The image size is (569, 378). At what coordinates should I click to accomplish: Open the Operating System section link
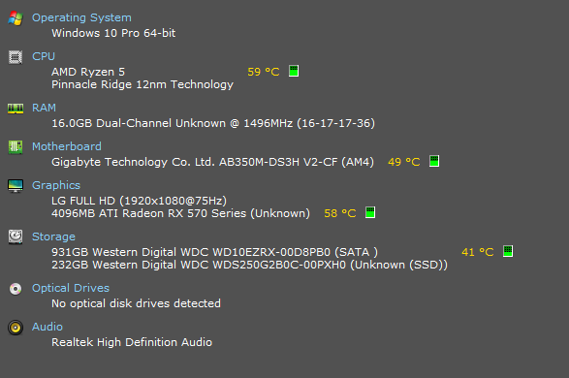pyautogui.click(x=81, y=17)
